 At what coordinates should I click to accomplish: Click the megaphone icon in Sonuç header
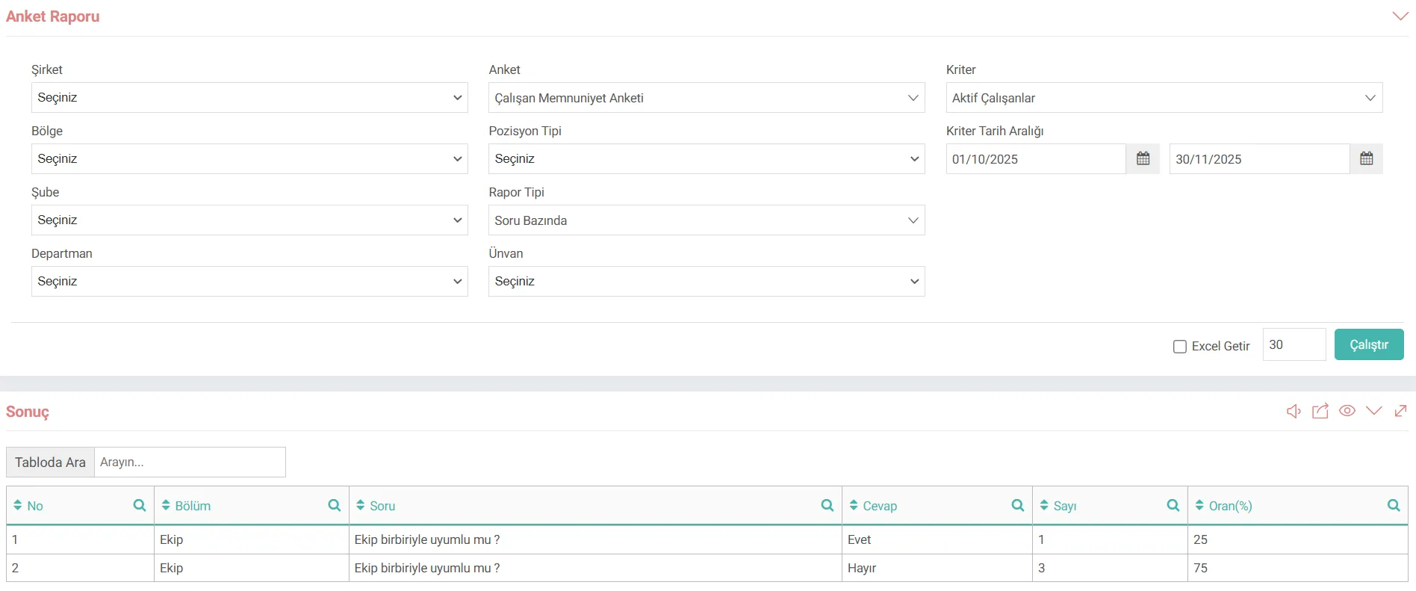tap(1294, 412)
